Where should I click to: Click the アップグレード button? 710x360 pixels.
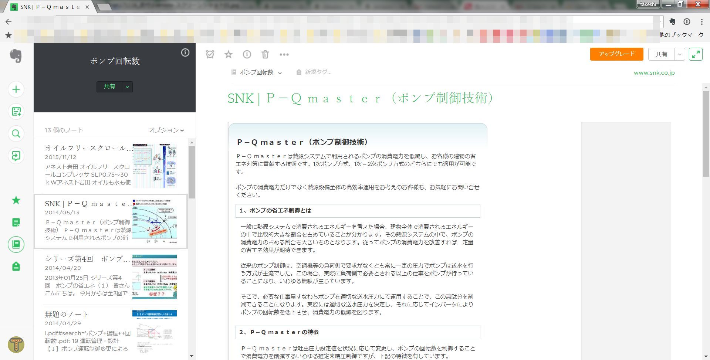616,54
